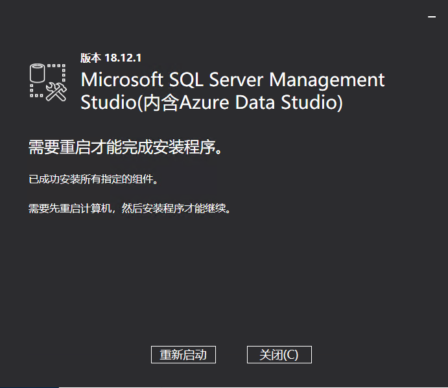Click SQL Server in the product title
448x388 pixels.
coord(216,80)
